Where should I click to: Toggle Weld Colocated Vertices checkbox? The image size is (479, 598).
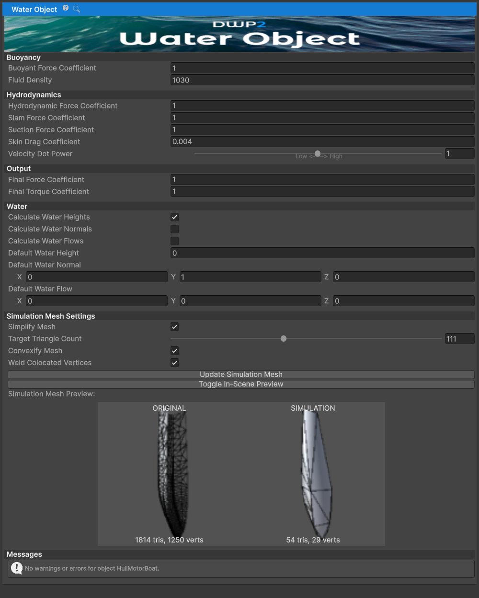[x=175, y=363]
